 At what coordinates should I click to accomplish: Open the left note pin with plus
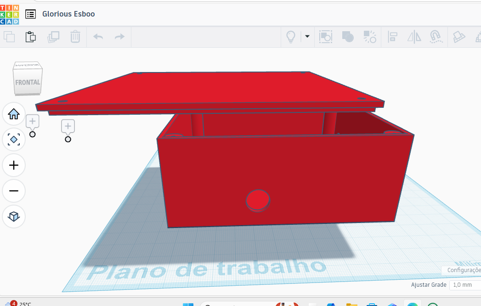pos(32,122)
